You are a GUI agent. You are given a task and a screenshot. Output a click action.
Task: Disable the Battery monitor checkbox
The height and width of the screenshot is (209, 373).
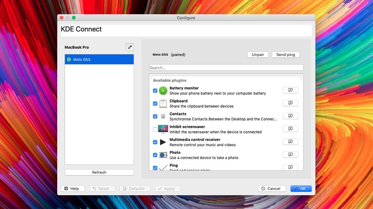coord(155,91)
